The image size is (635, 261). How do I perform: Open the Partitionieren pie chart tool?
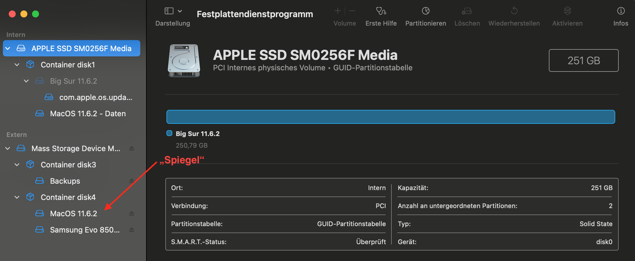click(x=425, y=11)
